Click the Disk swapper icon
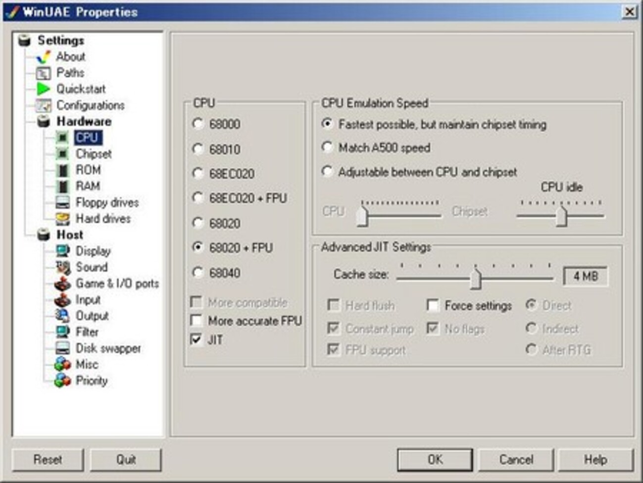 [62, 348]
